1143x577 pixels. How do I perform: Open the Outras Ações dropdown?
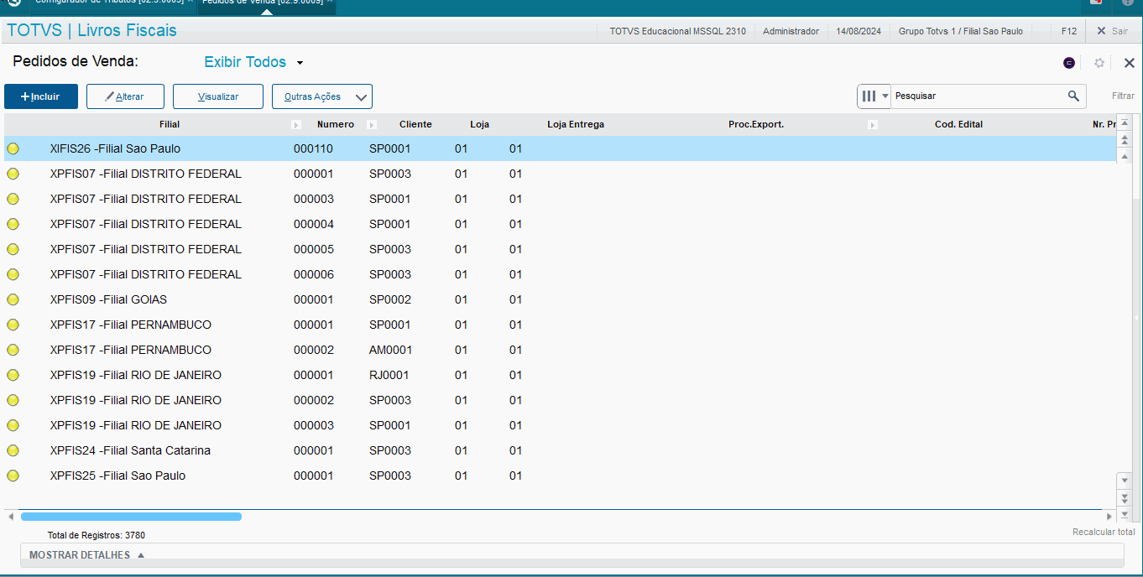click(322, 96)
